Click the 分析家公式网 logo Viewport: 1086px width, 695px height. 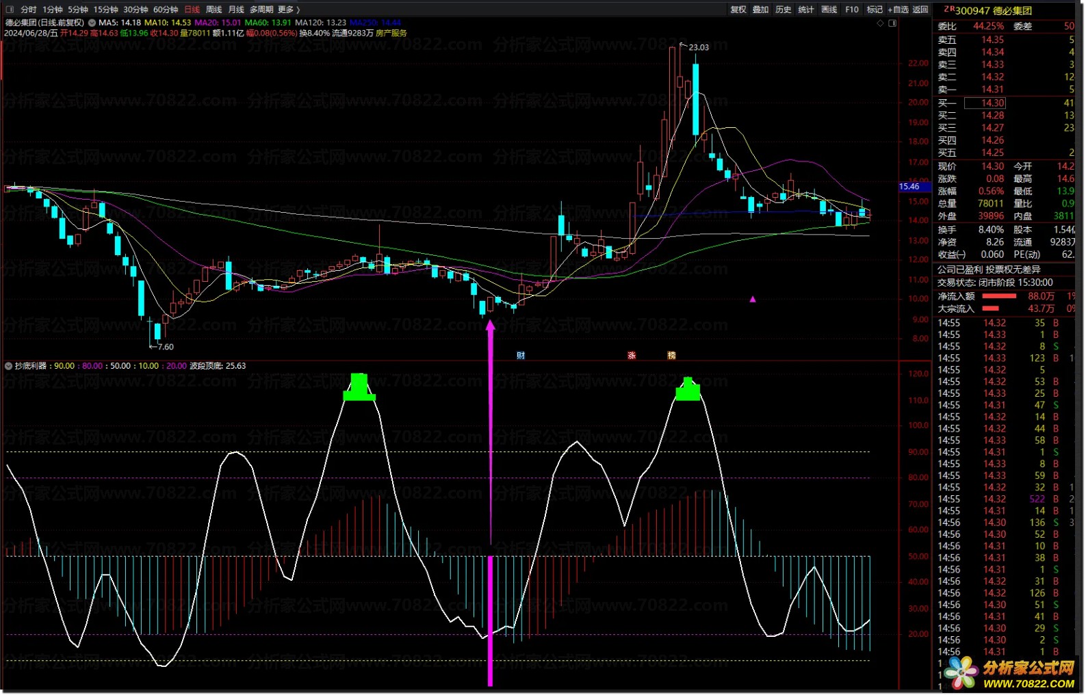pyautogui.click(x=1009, y=673)
